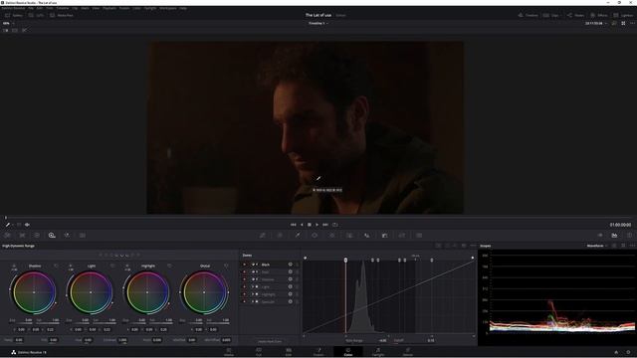This screenshot has height=358, width=637.
Task: Open the viewer timecode dropdown at top right
Action: [596, 24]
